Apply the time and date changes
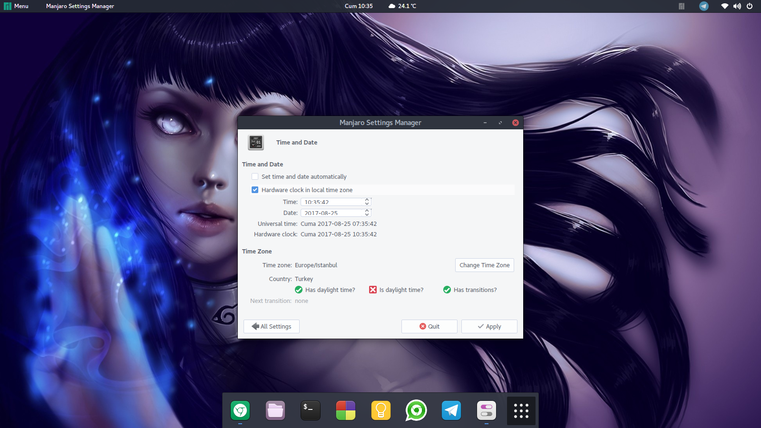Image resolution: width=761 pixels, height=428 pixels. [x=489, y=326]
